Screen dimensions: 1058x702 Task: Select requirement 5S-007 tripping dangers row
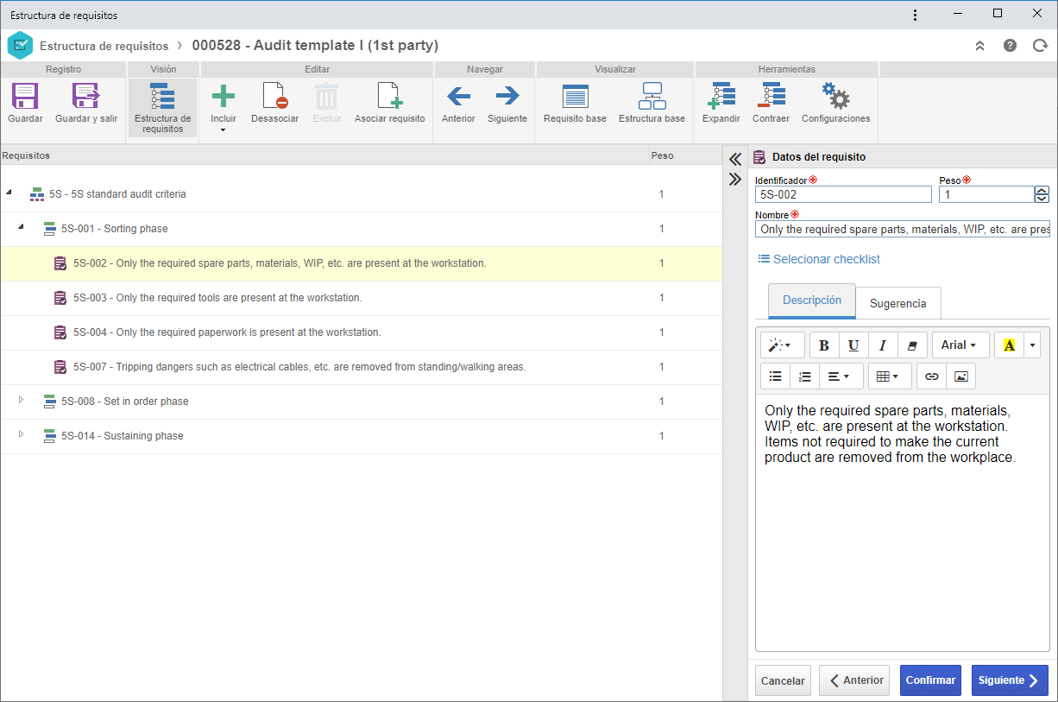pos(361,367)
